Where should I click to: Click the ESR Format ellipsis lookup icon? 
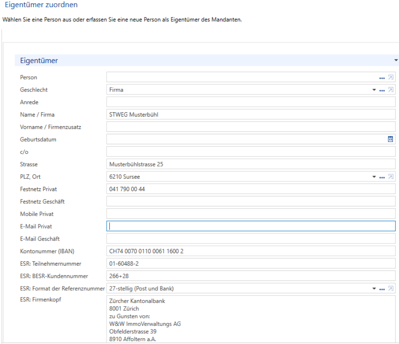382,289
